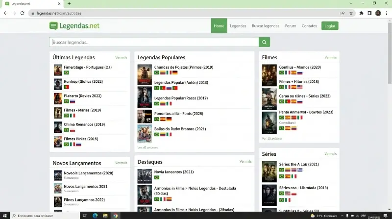The width and height of the screenshot is (392, 219).
Task: Open the Chundas de Pojatos poster thumbnail
Action: click(145, 75)
